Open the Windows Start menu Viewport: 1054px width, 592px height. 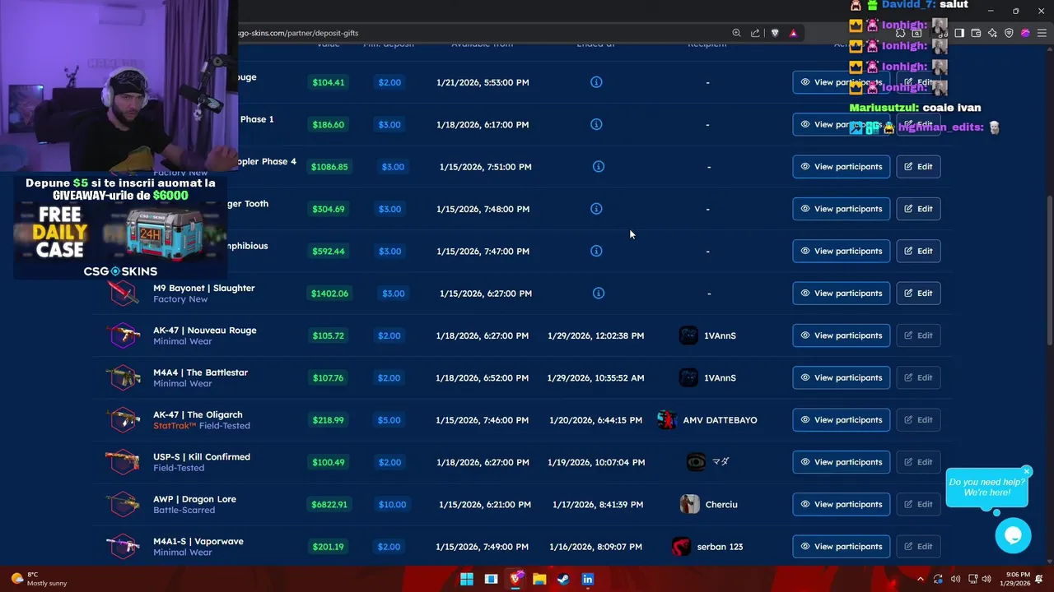point(467,579)
